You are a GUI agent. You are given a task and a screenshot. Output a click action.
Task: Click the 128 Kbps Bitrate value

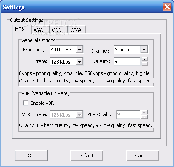pos(61,62)
